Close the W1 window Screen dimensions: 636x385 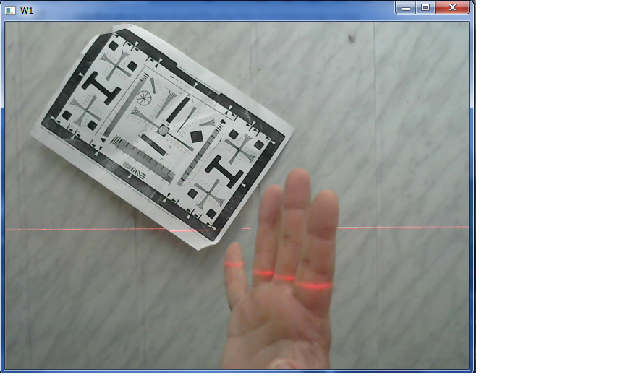[452, 8]
